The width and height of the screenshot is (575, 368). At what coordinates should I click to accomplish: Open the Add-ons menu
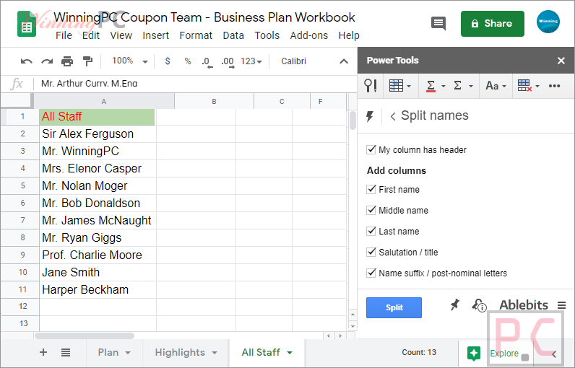pos(309,35)
